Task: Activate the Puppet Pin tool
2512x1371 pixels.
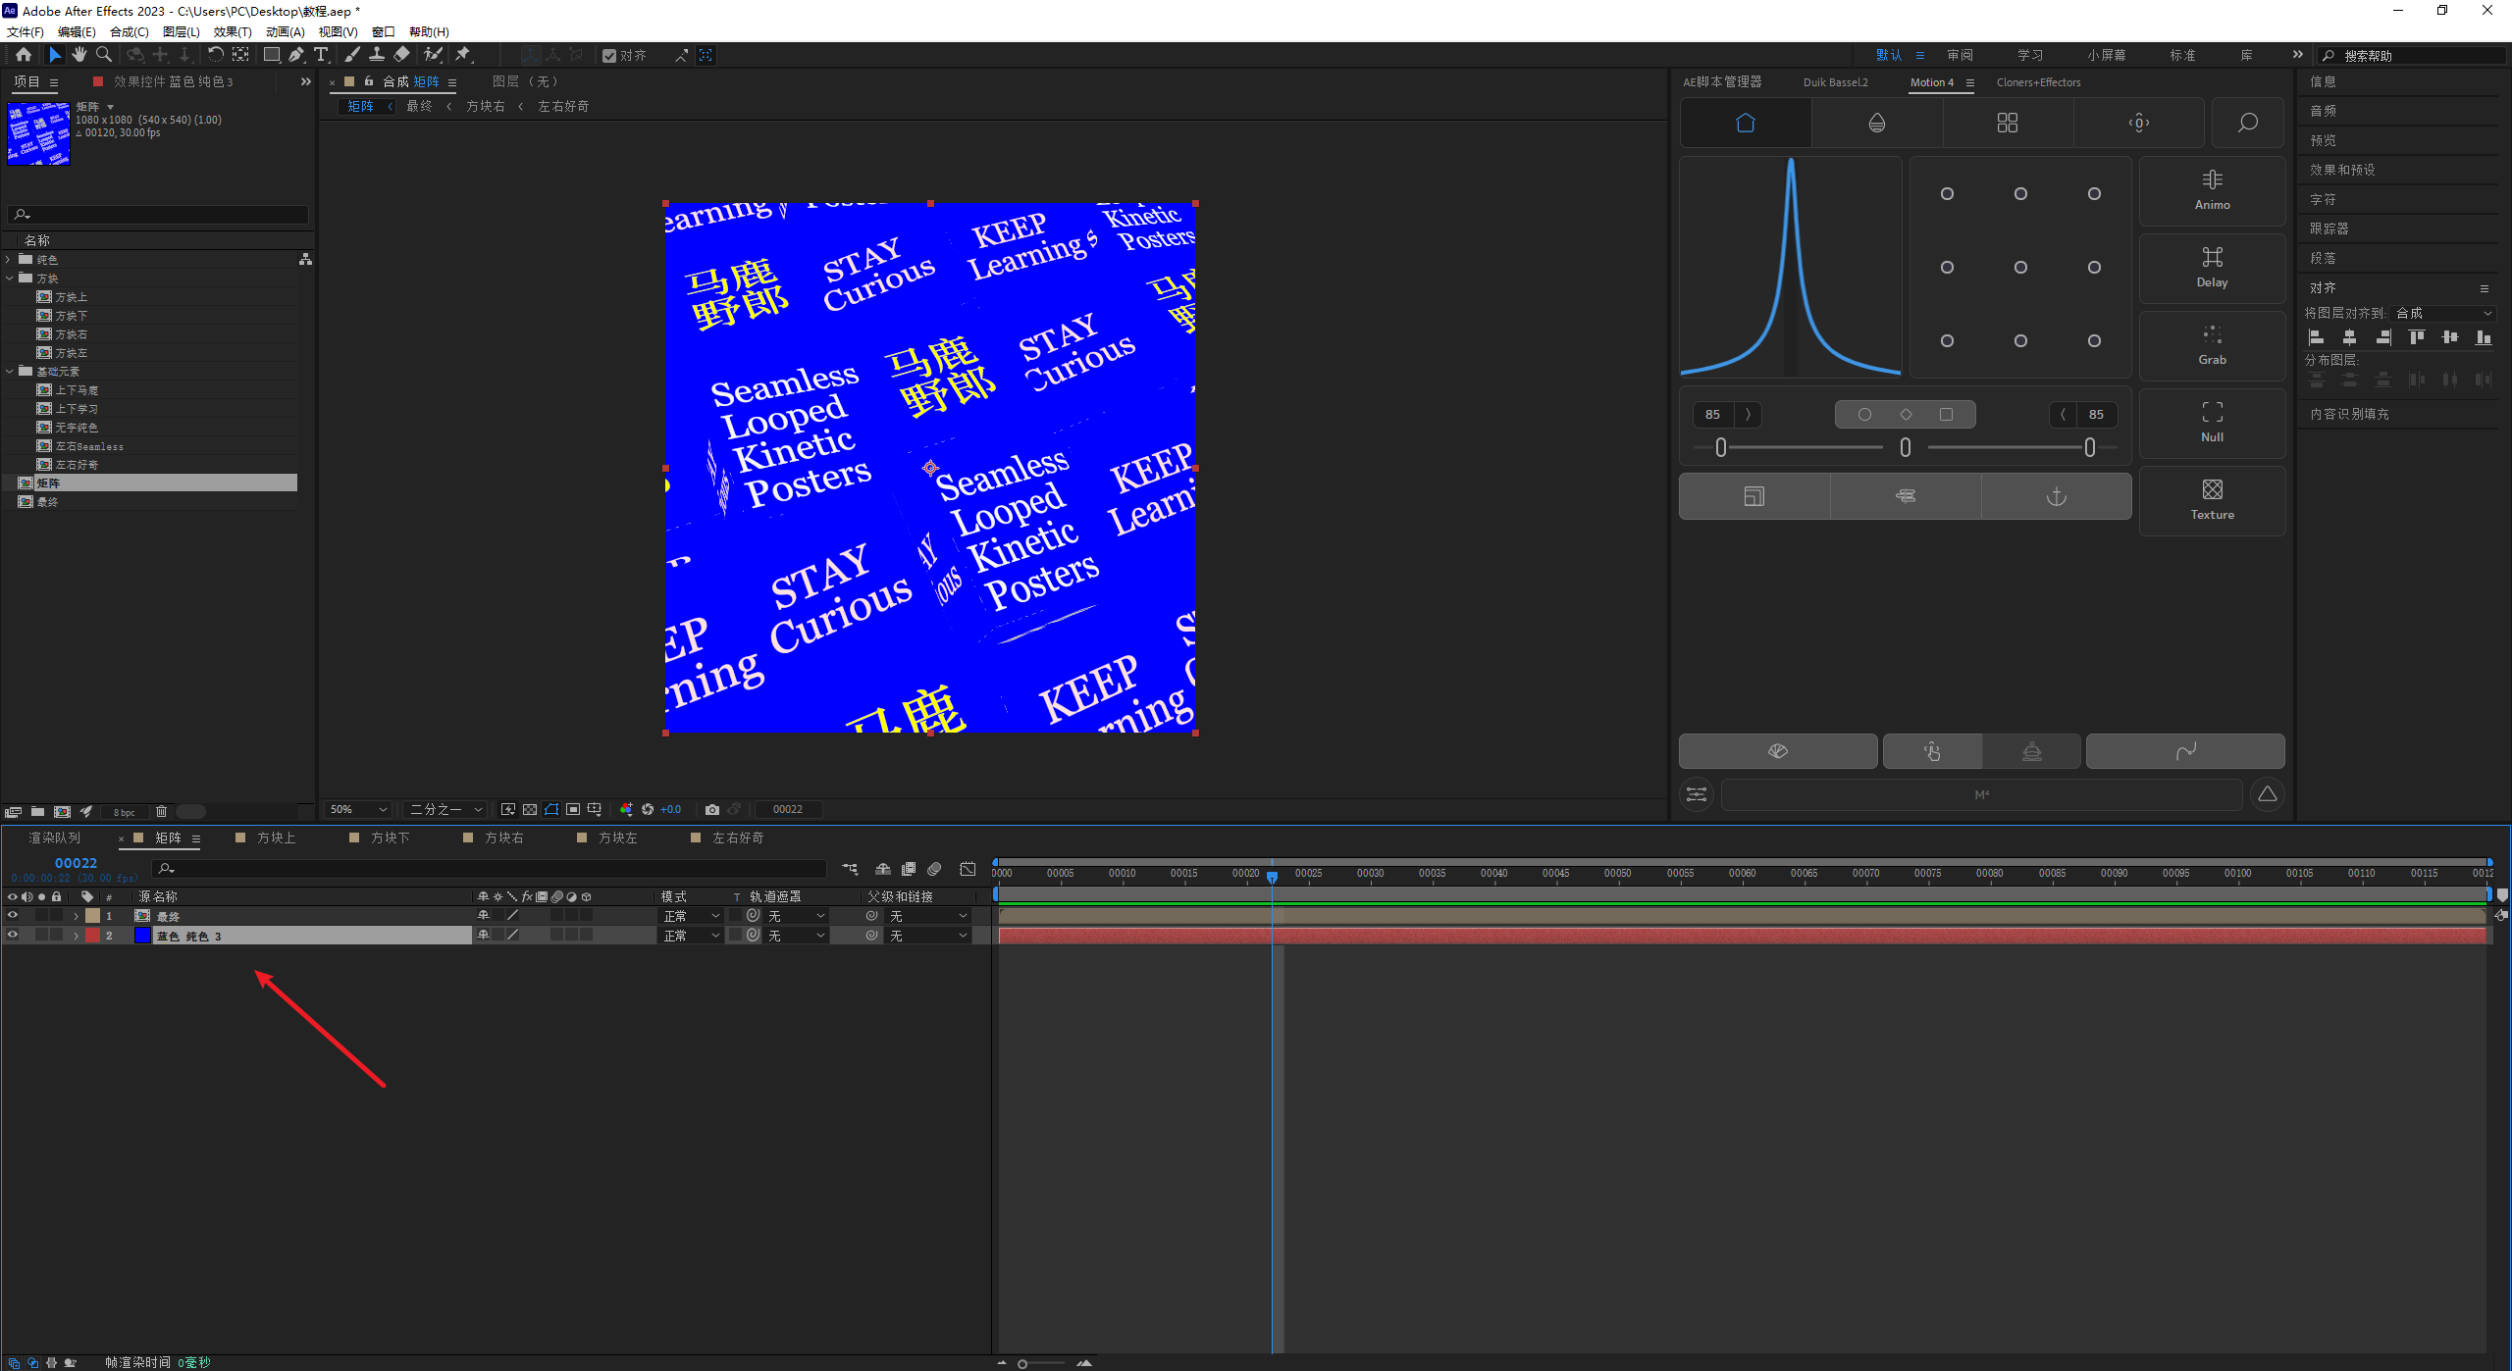Action: (x=463, y=55)
